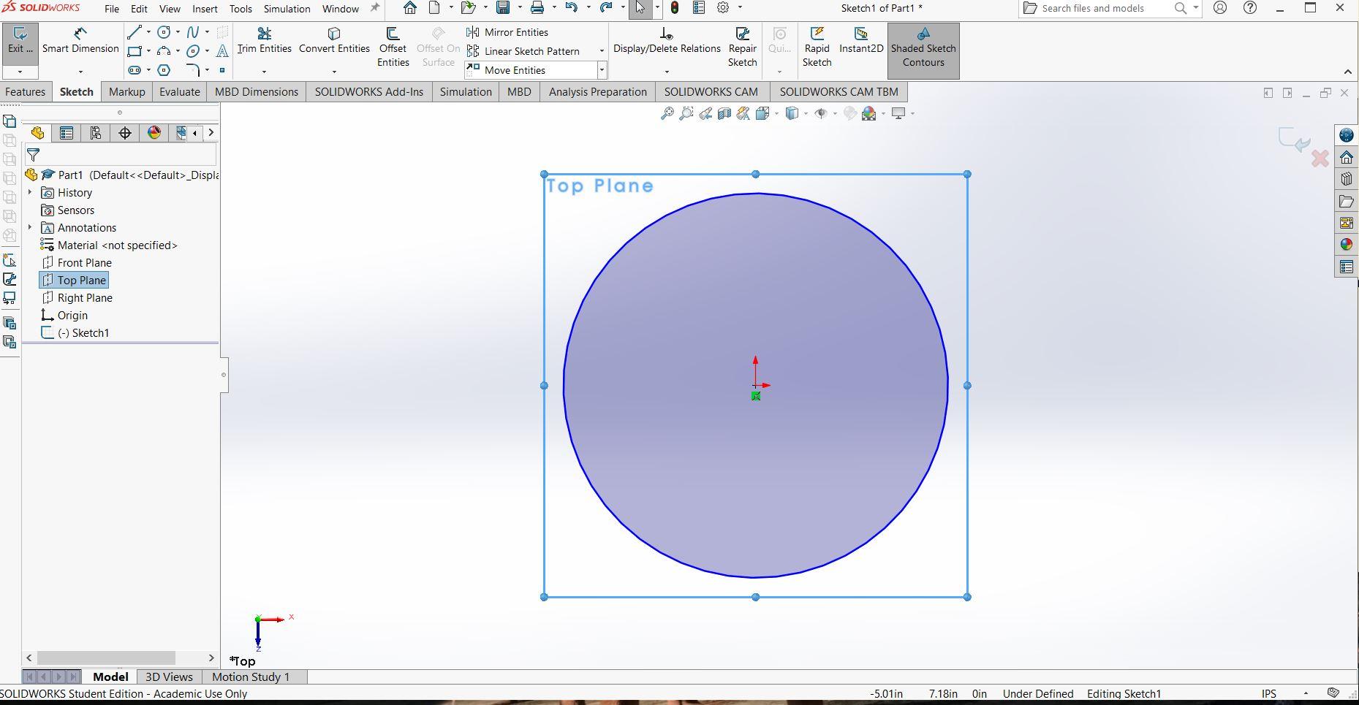Open the Simulation menu

pos(287,9)
